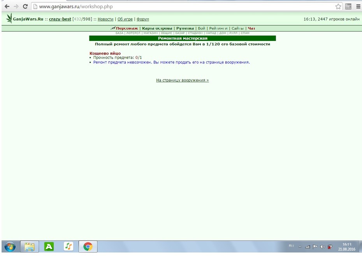Open the crazy-best profile link
This screenshot has width=362, height=272.
60,19
